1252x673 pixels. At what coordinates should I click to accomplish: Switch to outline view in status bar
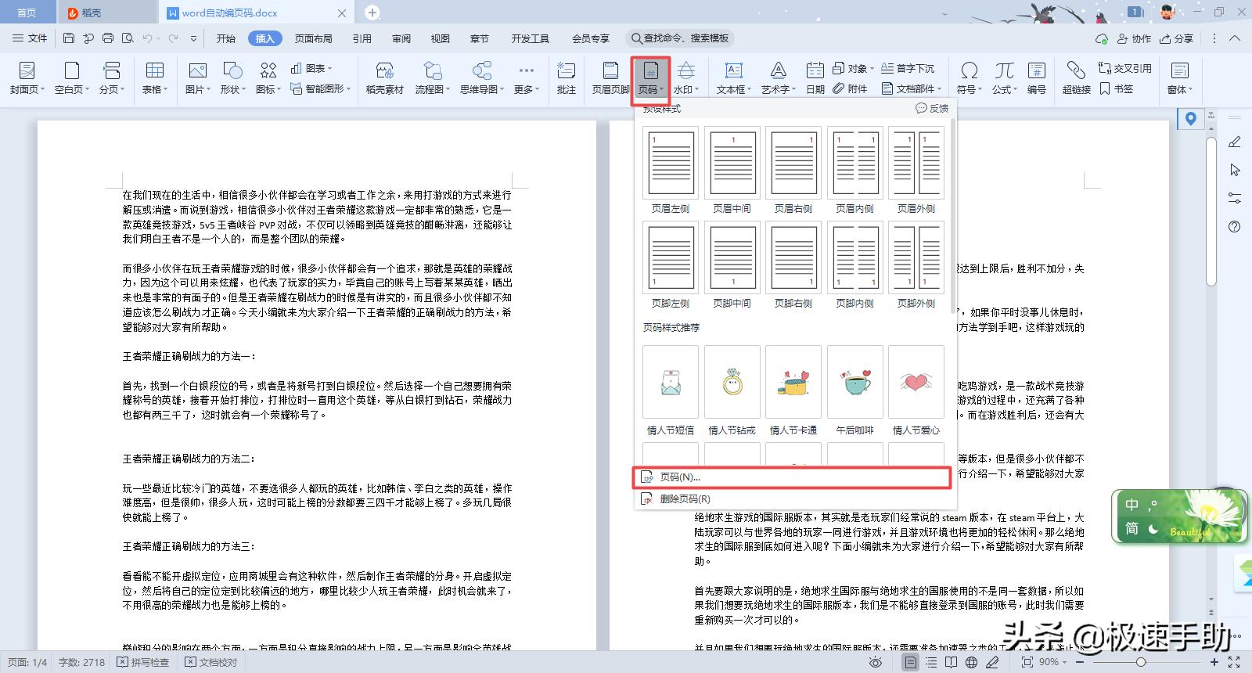click(x=931, y=662)
